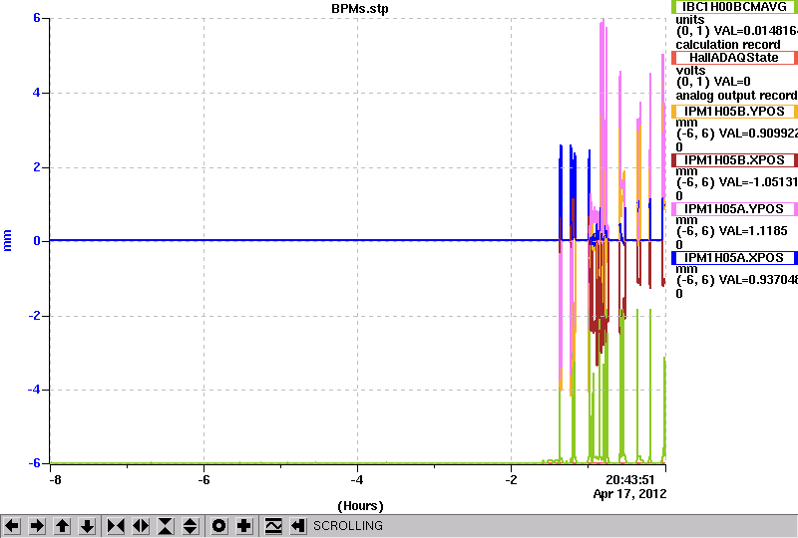Viewport: 798px width, 538px height.
Task: Click the BPMs.stp plot title
Action: click(360, 9)
